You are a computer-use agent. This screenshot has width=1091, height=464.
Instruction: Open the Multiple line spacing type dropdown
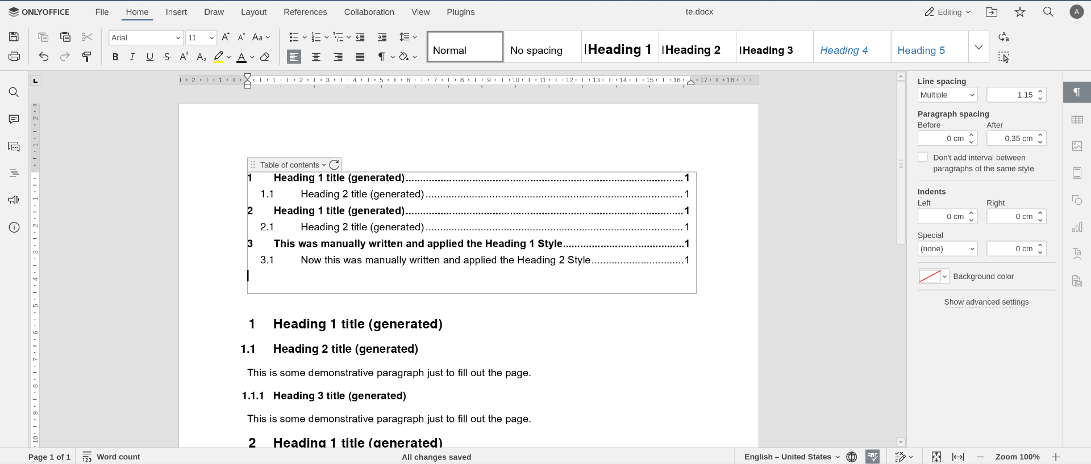pos(947,95)
